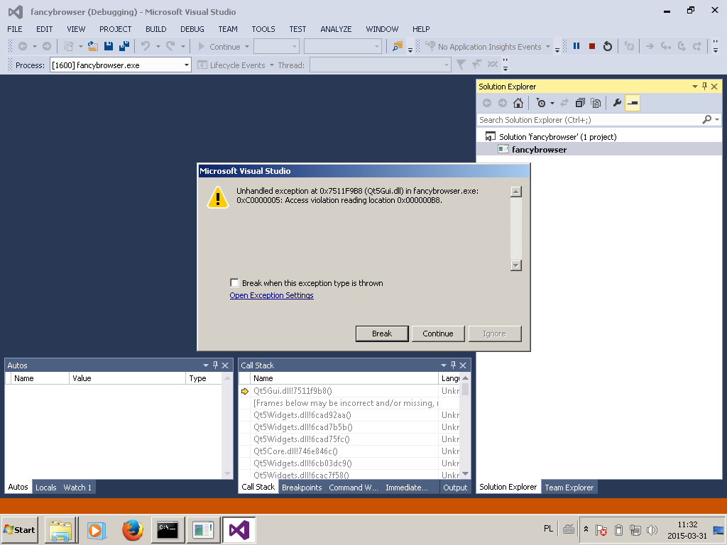Open the BUILD menu
The width and height of the screenshot is (727, 545).
point(155,28)
